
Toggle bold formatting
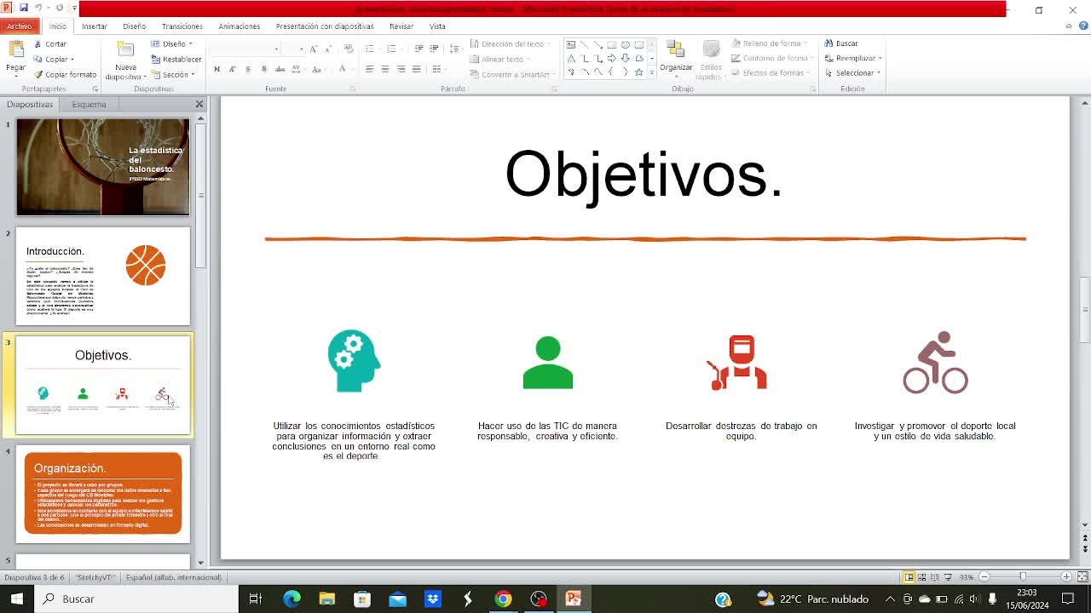[216, 69]
